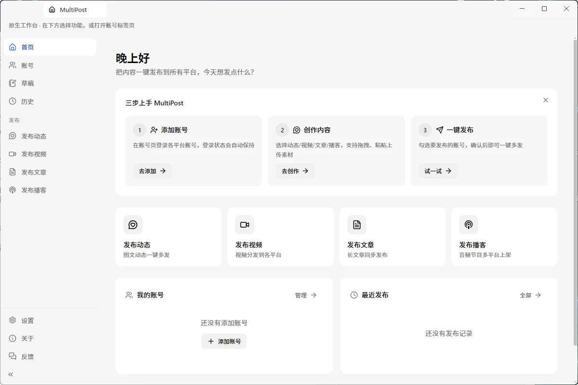Click the step 3 number badge

(425, 130)
